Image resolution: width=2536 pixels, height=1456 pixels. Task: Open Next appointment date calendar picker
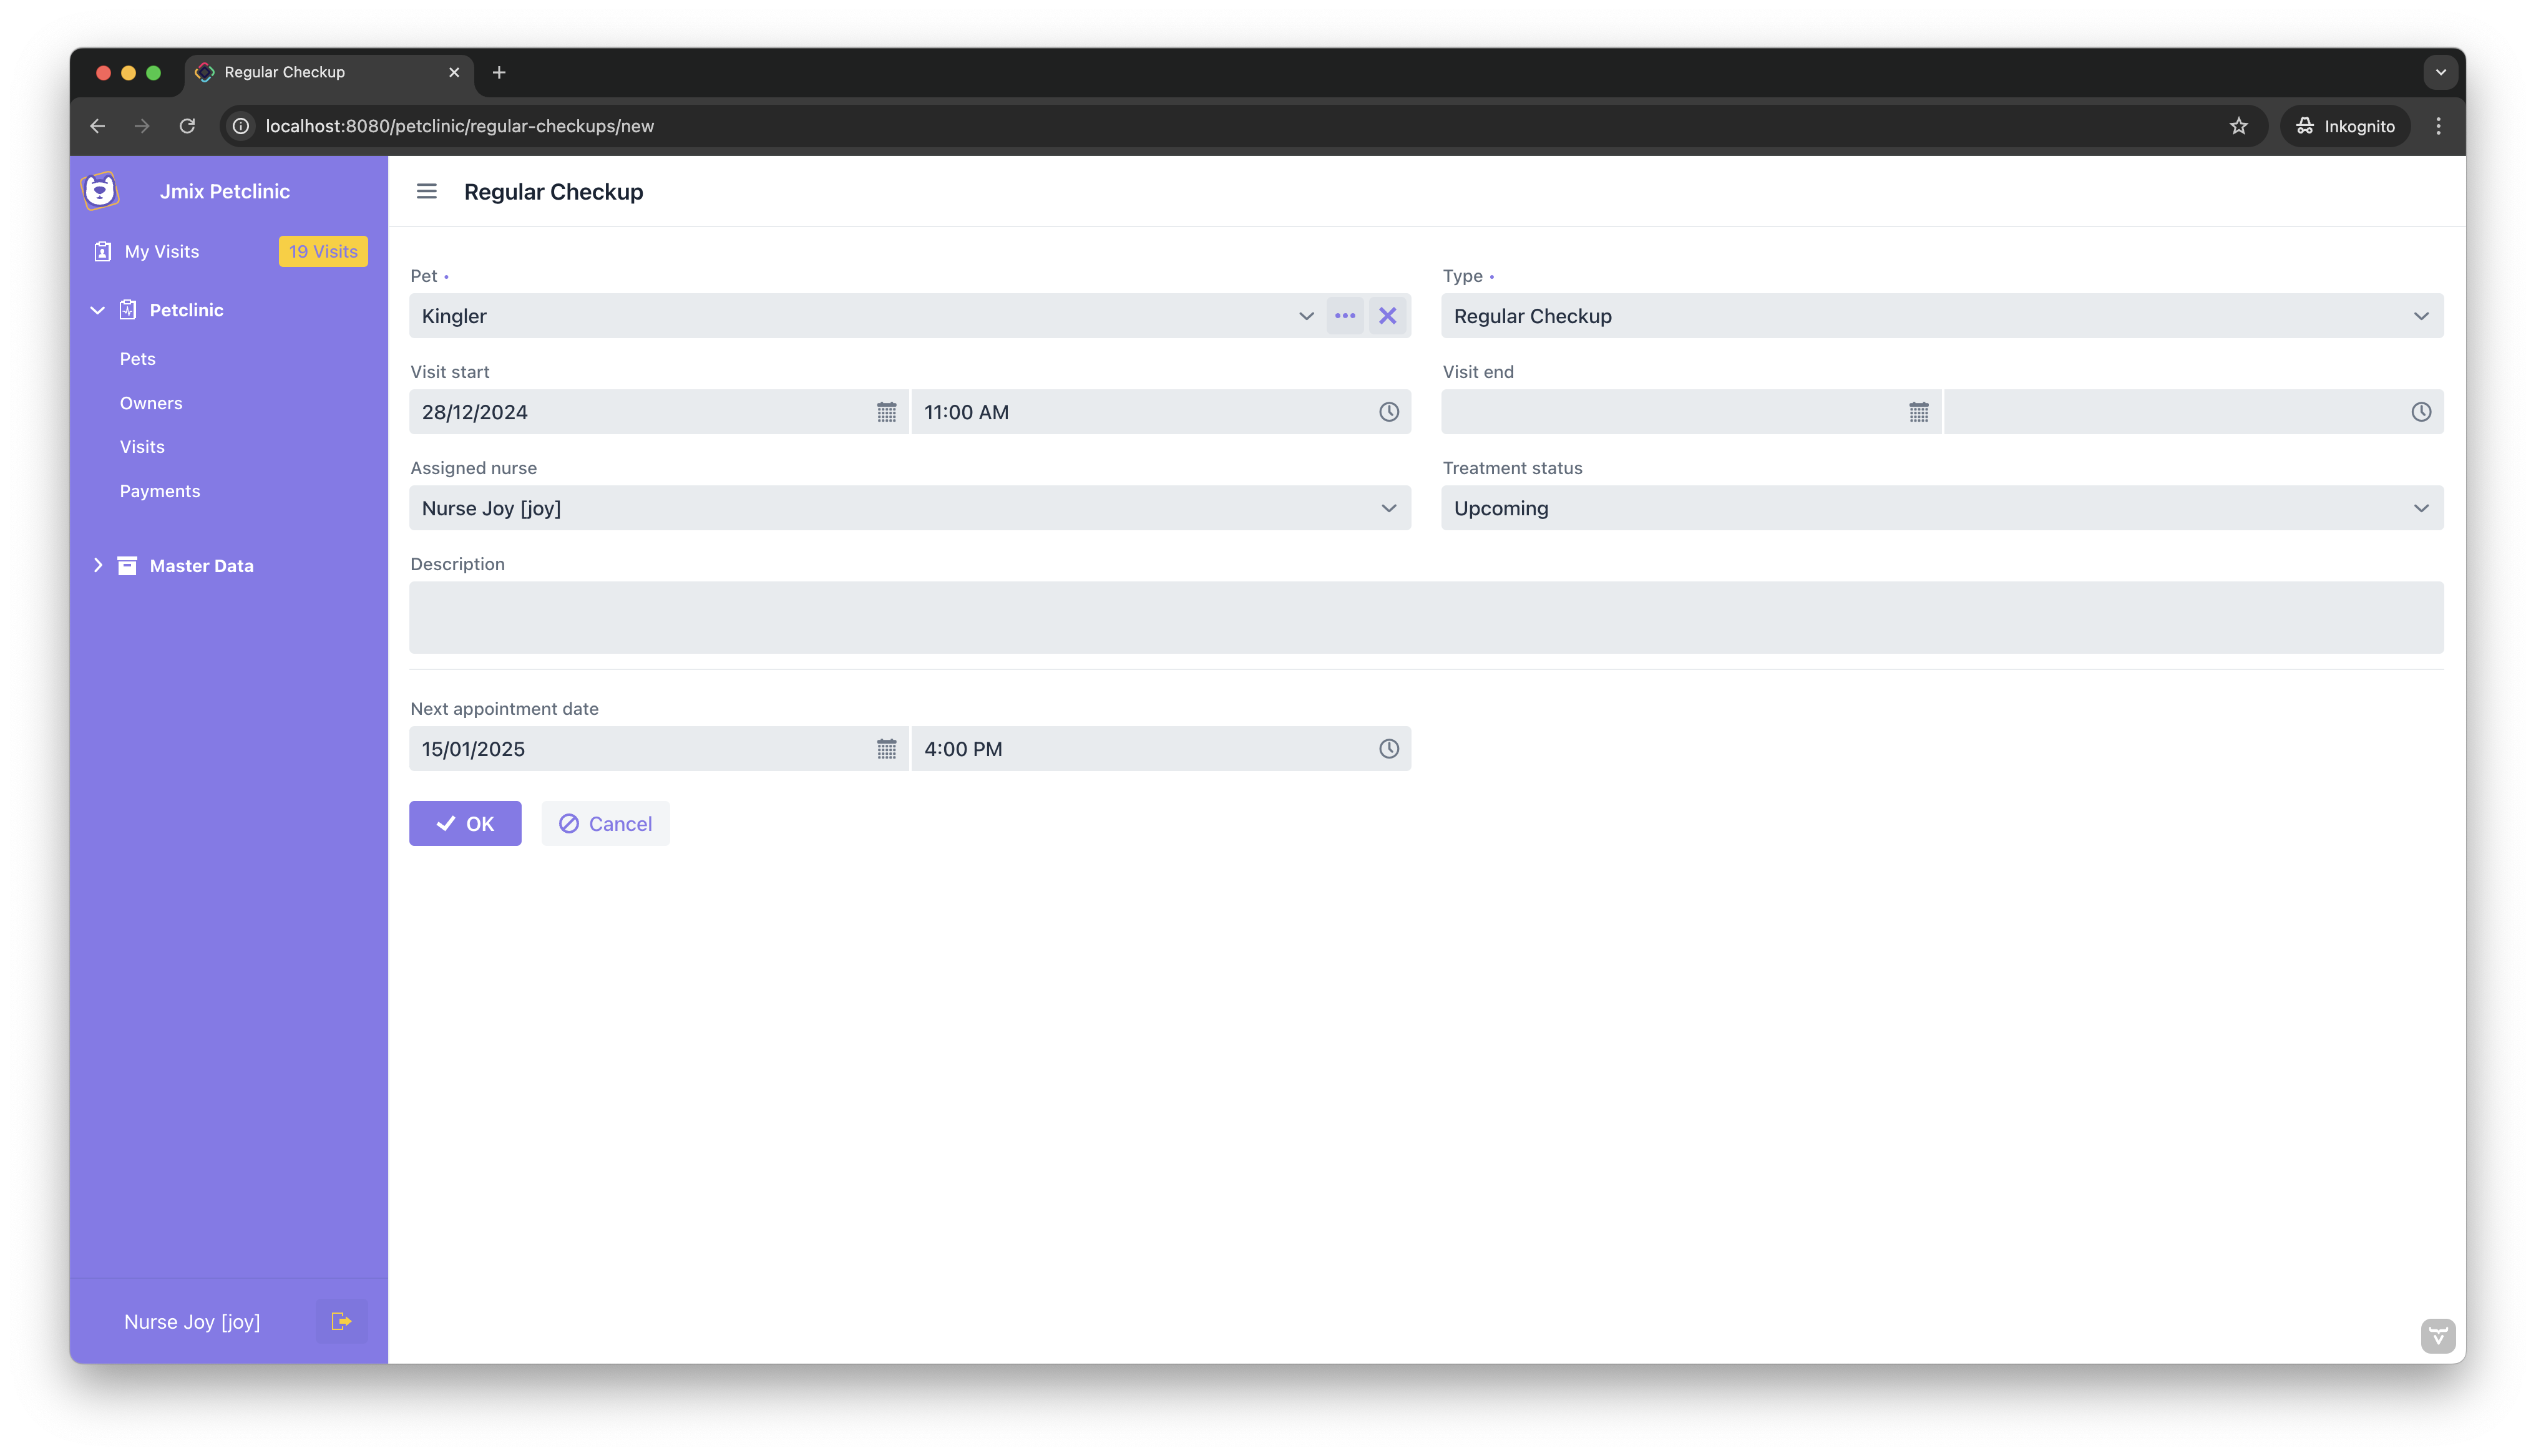click(886, 749)
